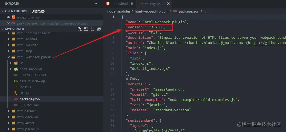Image resolution: width=286 pixels, height=132 pixels.
Task: Click the "default_index.ejs" string in files array
Action: coord(150,68)
